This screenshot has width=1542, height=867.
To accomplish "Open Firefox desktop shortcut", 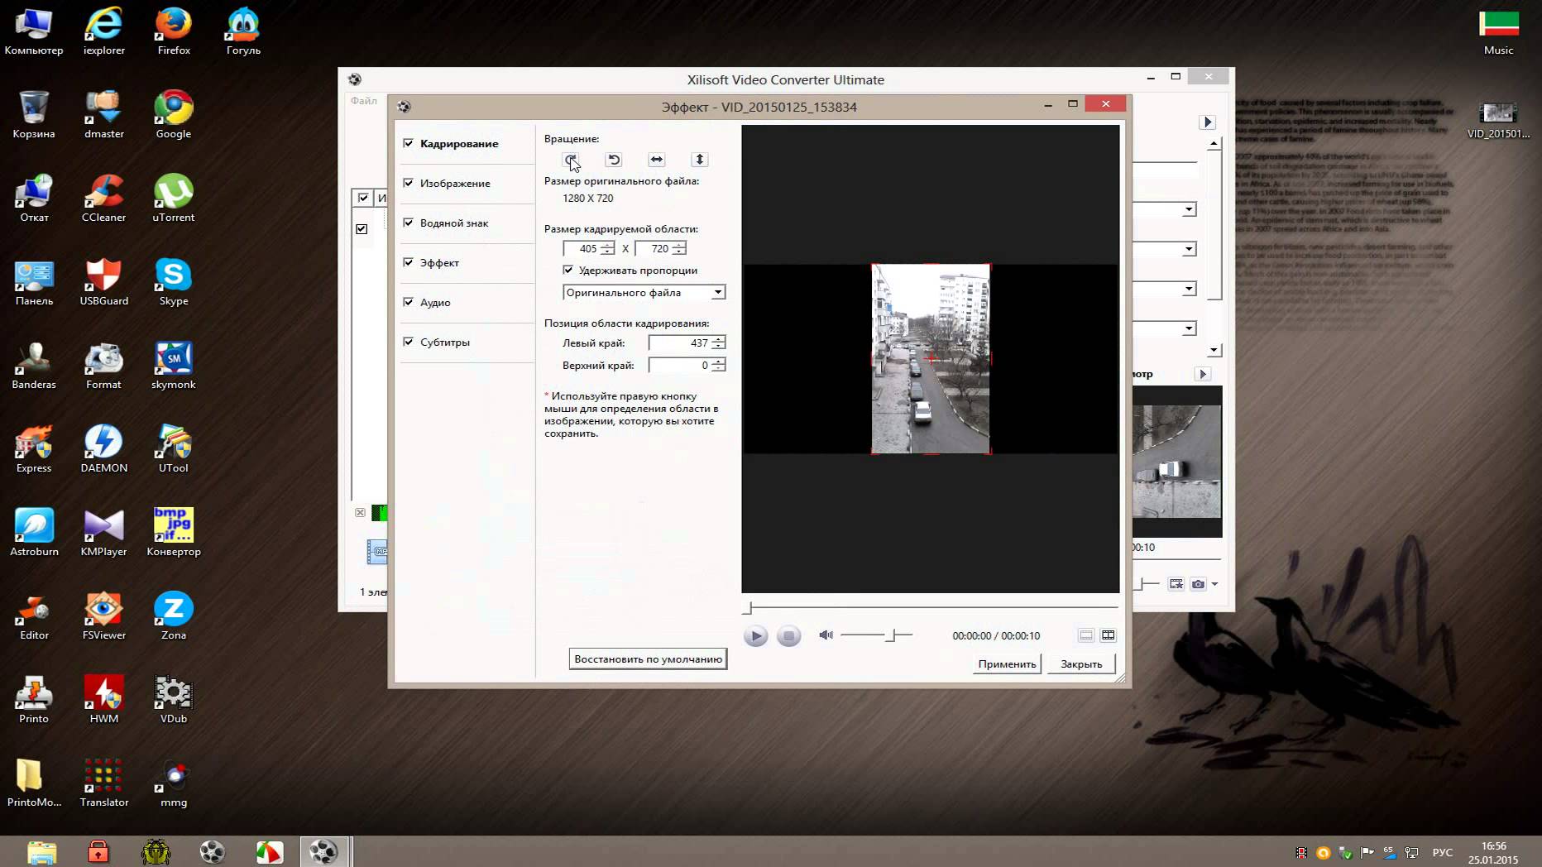I will point(174,31).
